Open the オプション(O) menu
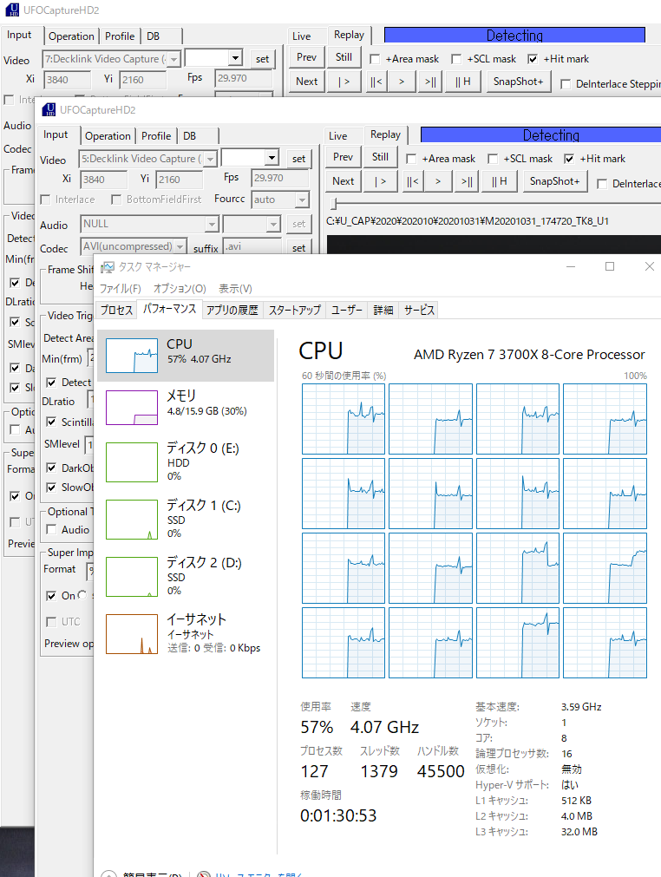661x877 pixels. [x=180, y=289]
